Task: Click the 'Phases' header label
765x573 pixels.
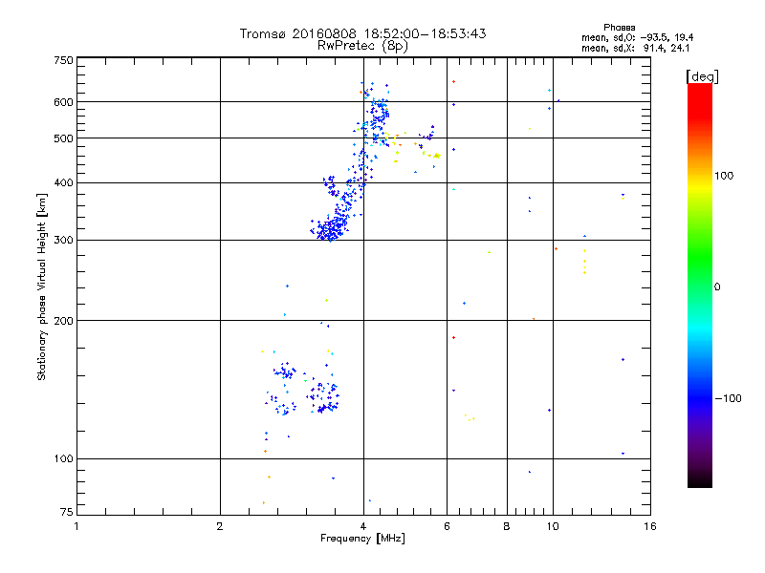Action: point(619,28)
